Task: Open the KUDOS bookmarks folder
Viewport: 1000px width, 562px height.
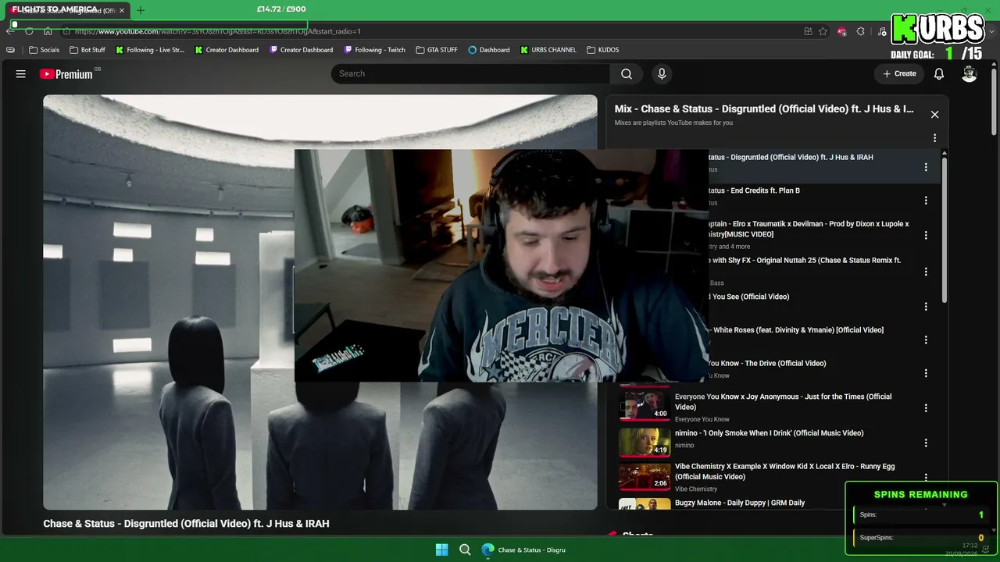Action: pos(603,50)
